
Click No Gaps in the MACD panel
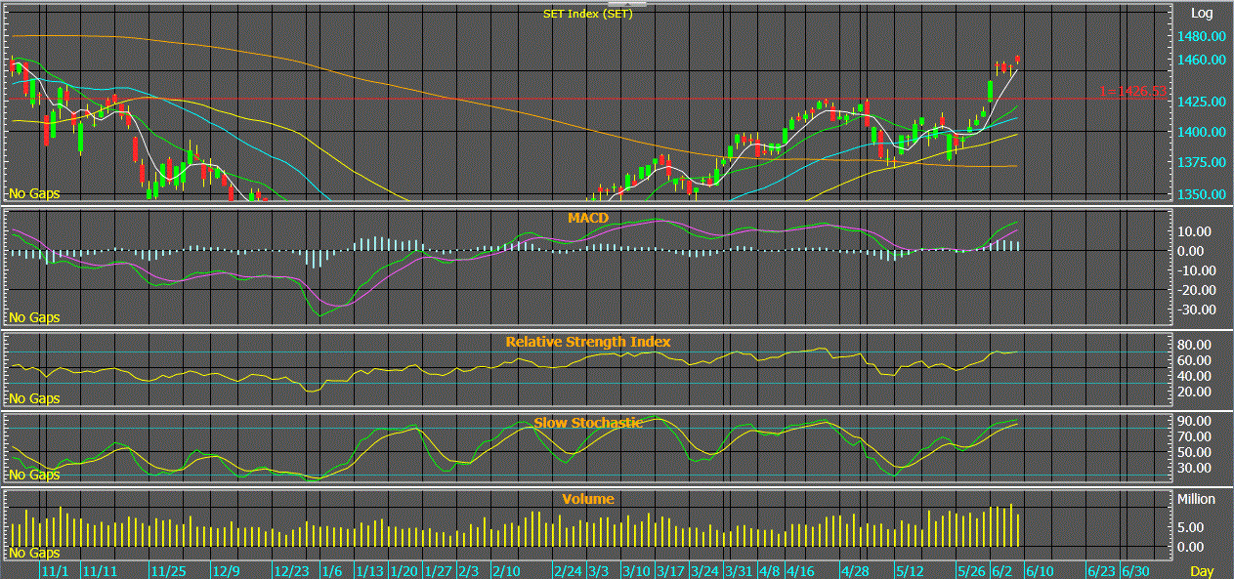[34, 317]
